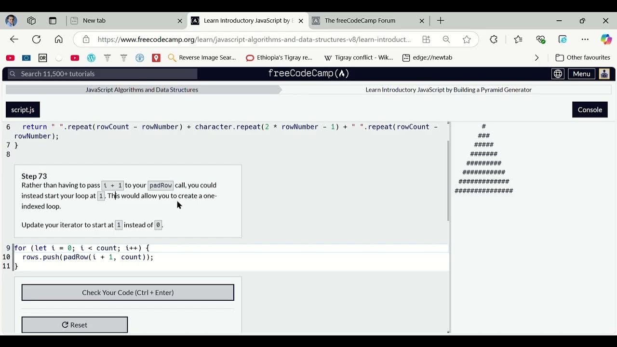This screenshot has height=347, width=617.
Task: Click the Step 73 heading
Action: (34, 176)
